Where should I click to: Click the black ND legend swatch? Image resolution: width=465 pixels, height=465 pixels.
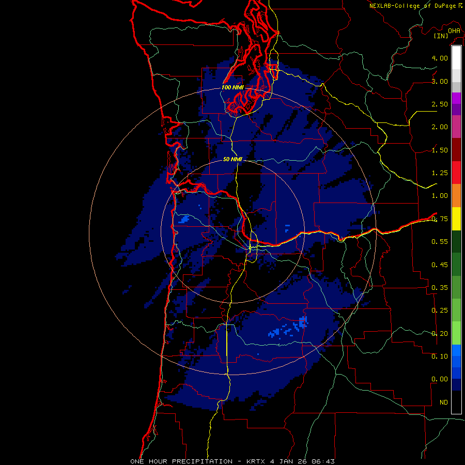click(x=456, y=402)
